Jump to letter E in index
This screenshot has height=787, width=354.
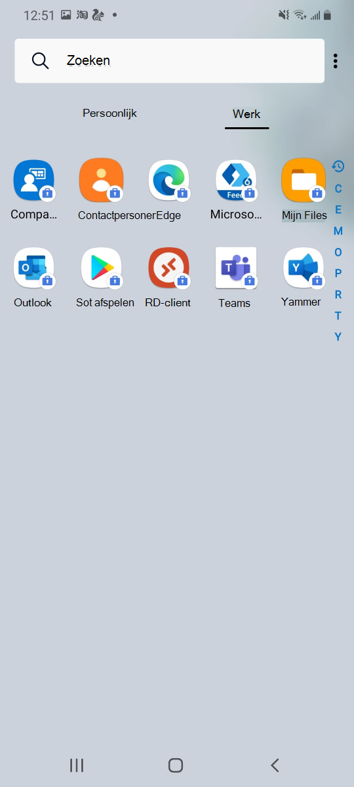[338, 210]
